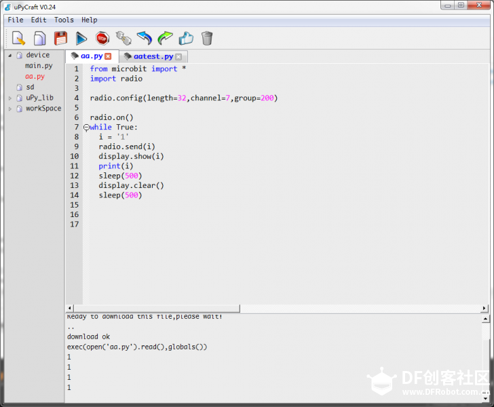
Task: Maximize the uPyCraft window
Action: pos(461,5)
